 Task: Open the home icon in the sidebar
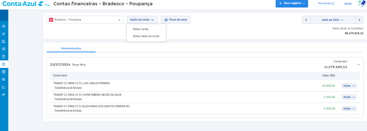coord(4,26)
